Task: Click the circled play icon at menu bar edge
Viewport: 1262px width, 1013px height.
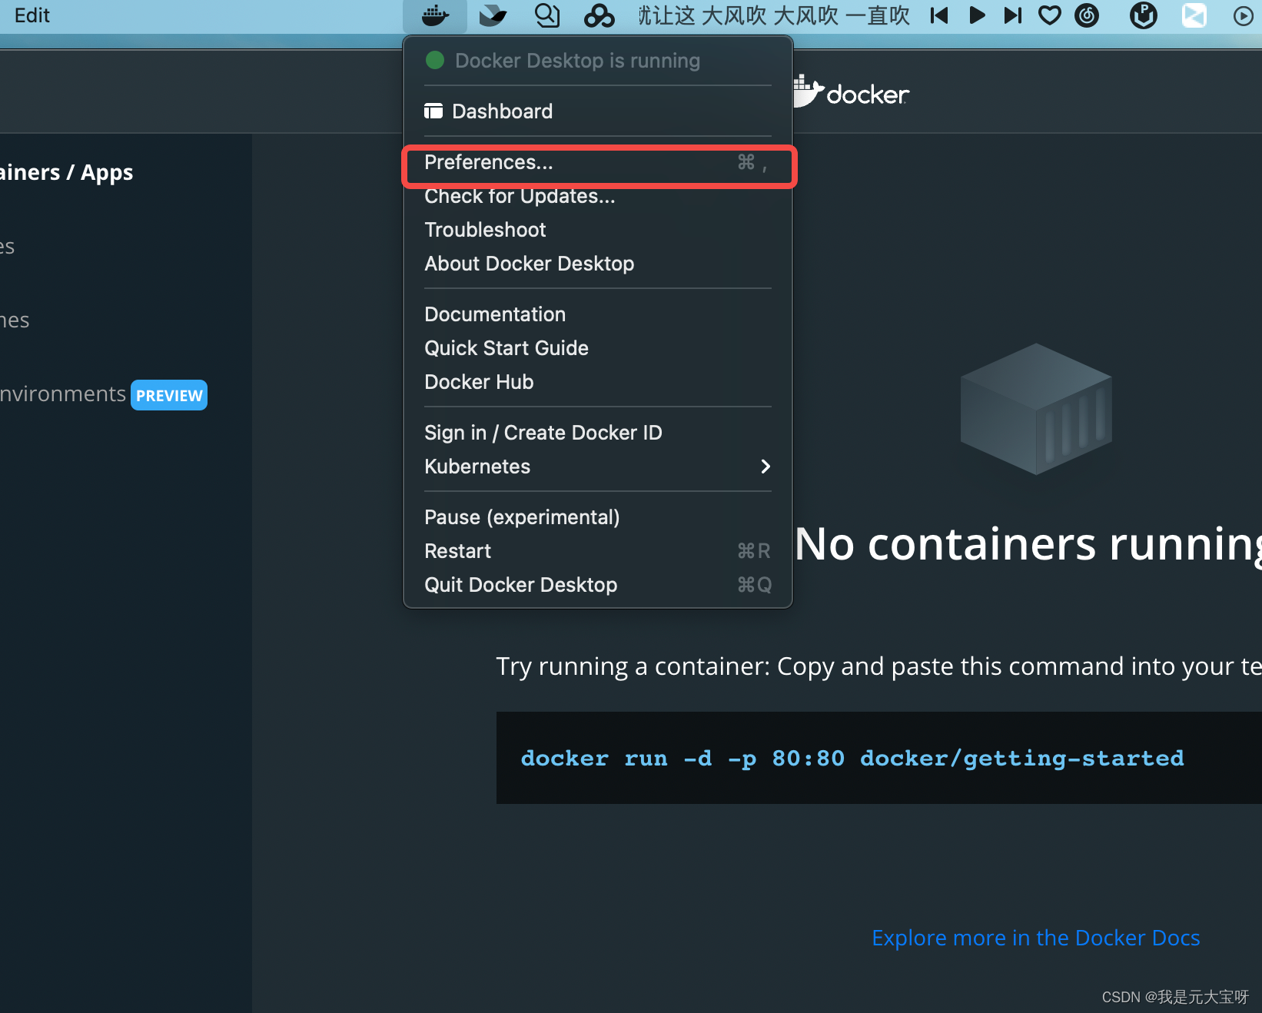Action: coord(1243,15)
